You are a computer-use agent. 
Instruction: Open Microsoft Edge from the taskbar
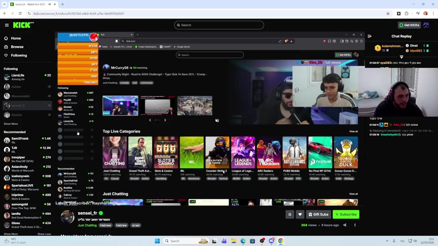pos(243,241)
